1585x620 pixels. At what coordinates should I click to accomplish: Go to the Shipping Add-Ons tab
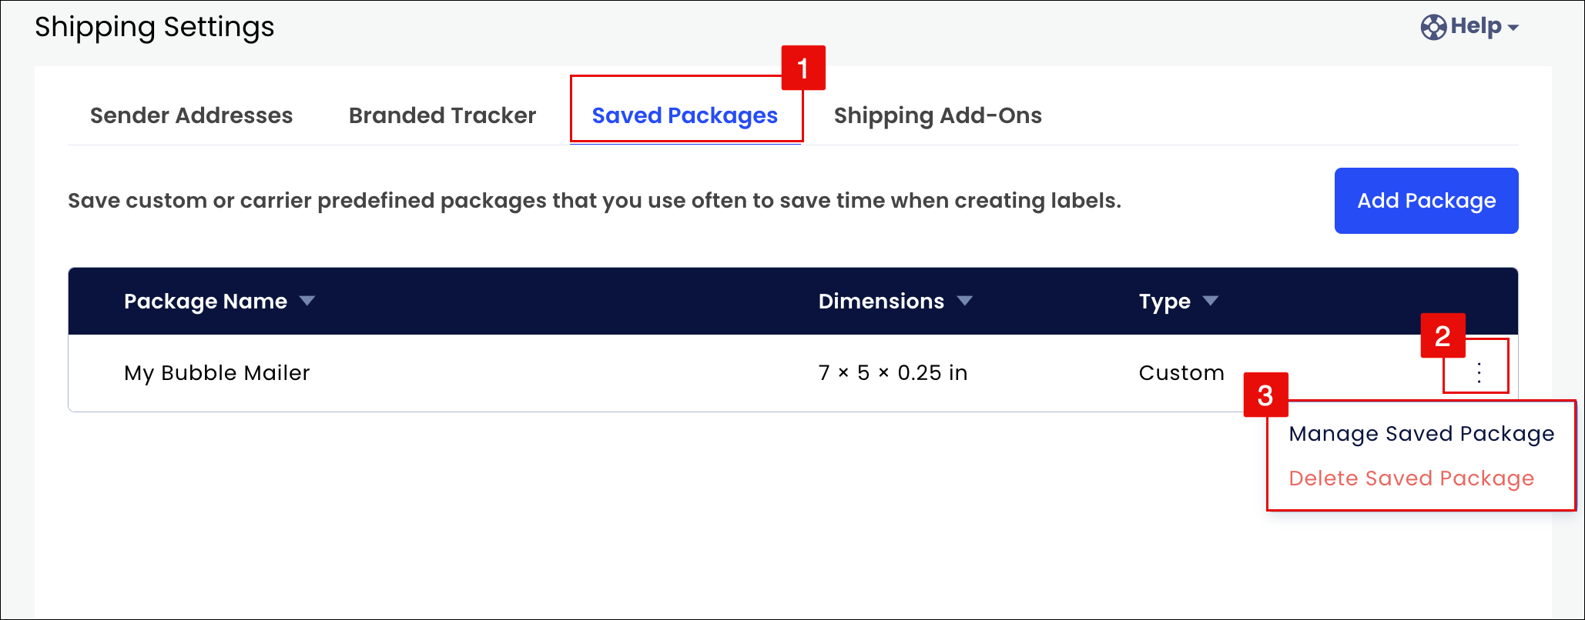coord(938,115)
